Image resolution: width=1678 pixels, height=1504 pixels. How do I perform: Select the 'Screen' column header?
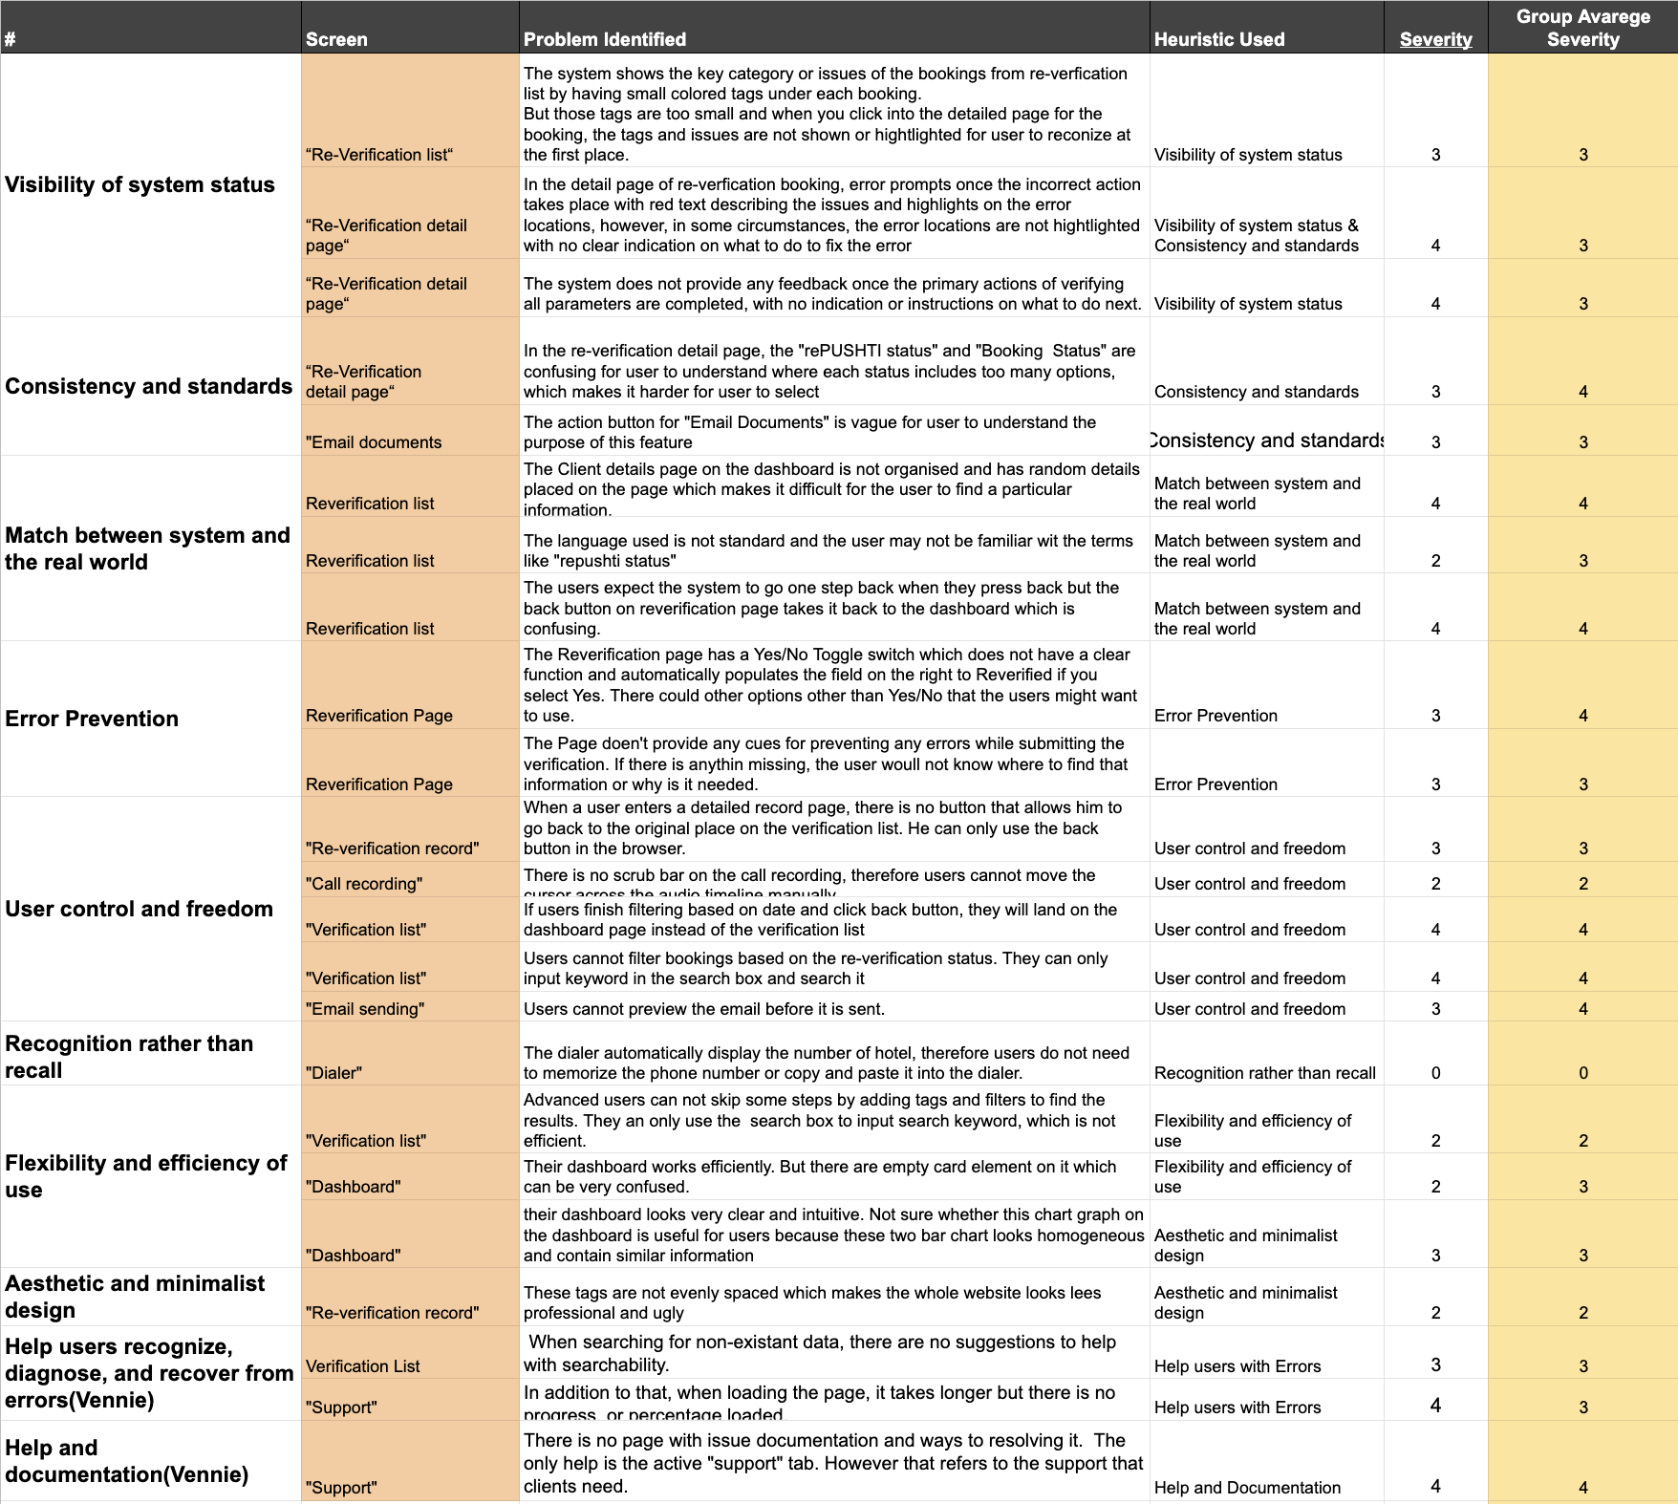[x=410, y=27]
